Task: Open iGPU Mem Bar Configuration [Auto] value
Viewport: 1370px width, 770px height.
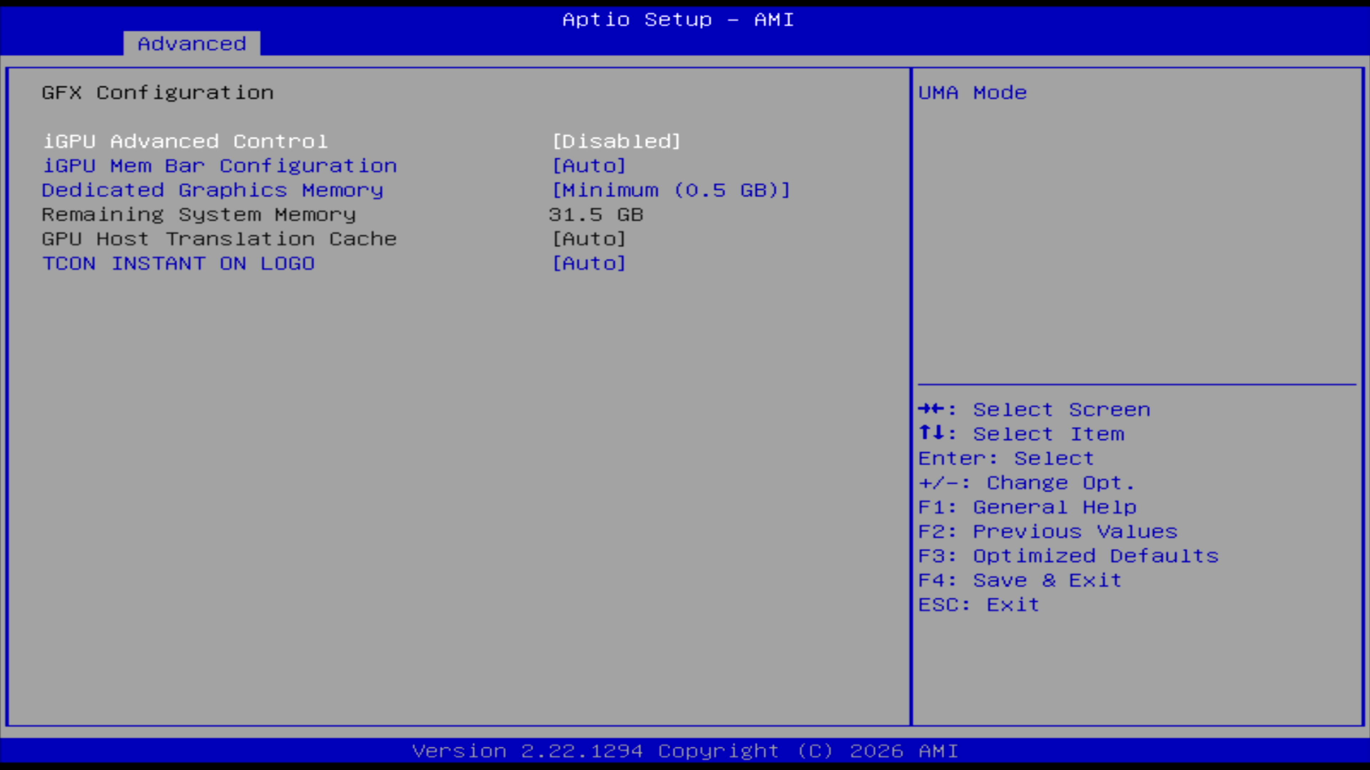Action: [589, 166]
